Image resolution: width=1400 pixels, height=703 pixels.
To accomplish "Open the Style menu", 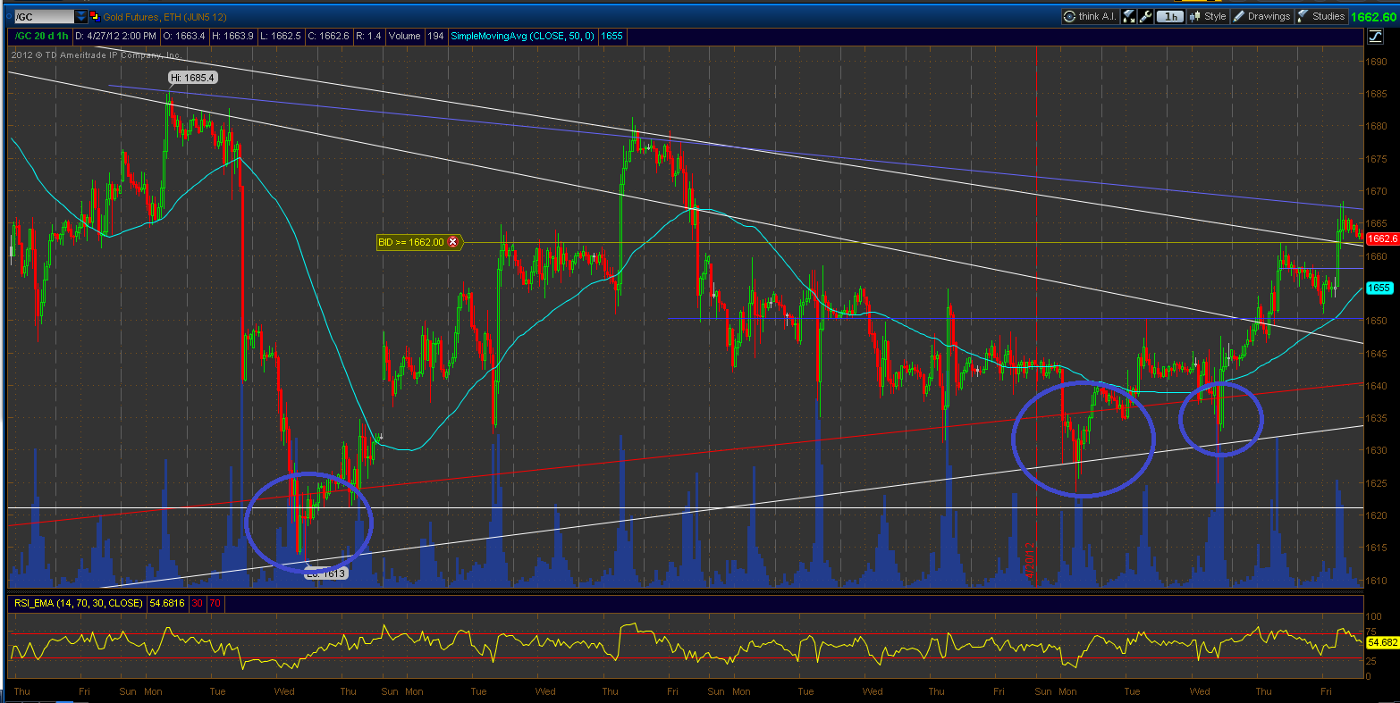I will (x=1207, y=16).
